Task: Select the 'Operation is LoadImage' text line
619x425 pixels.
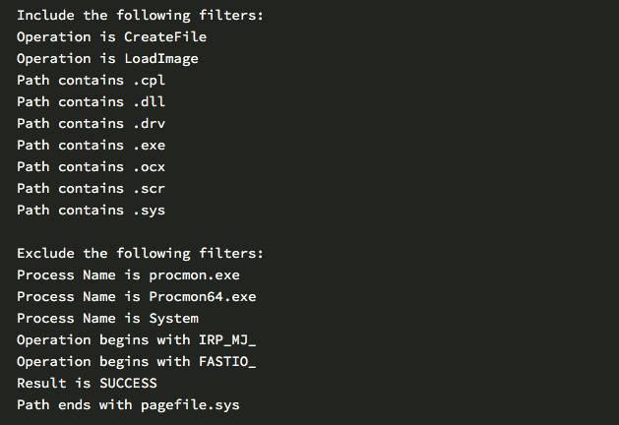Action: pyautogui.click(x=107, y=59)
